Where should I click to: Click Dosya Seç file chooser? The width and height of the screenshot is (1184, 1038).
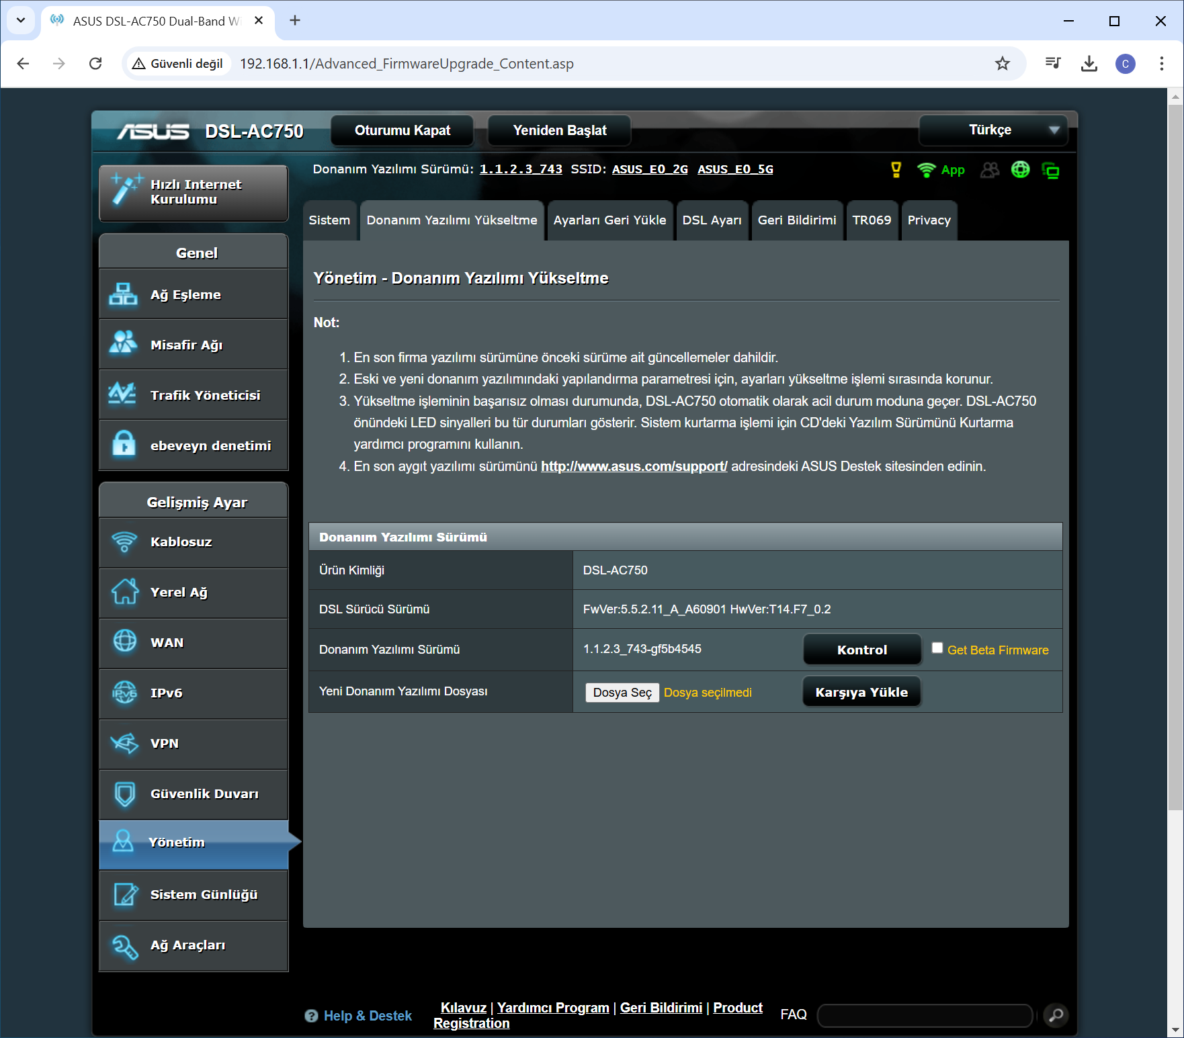(x=622, y=693)
